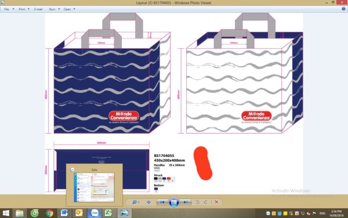Open Excel from taskbar
The width and height of the screenshot is (348, 218).
pyautogui.click(x=109, y=213)
